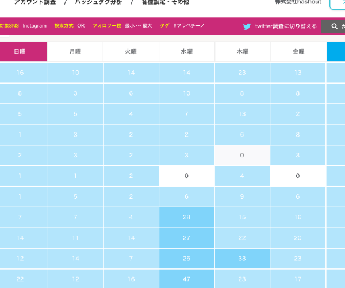Image resolution: width=345 pixels, height=288 pixels.
Task: Click the Twitter bird icon
Action: click(x=247, y=26)
